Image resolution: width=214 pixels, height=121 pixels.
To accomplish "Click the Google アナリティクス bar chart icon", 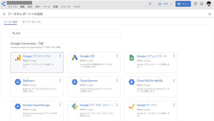I will click(18, 57).
